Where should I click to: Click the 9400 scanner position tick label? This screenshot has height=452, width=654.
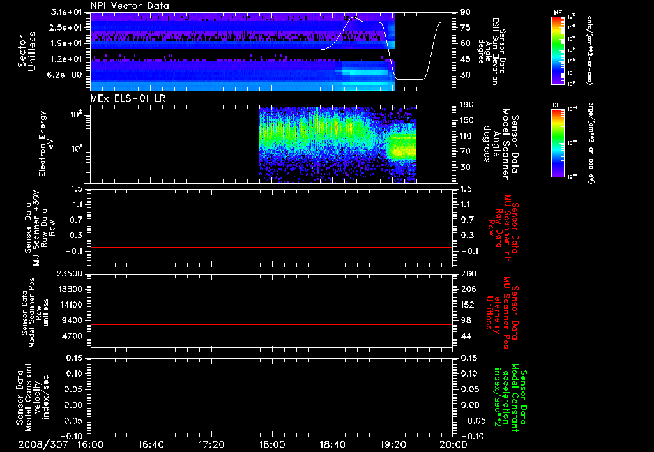(73, 320)
